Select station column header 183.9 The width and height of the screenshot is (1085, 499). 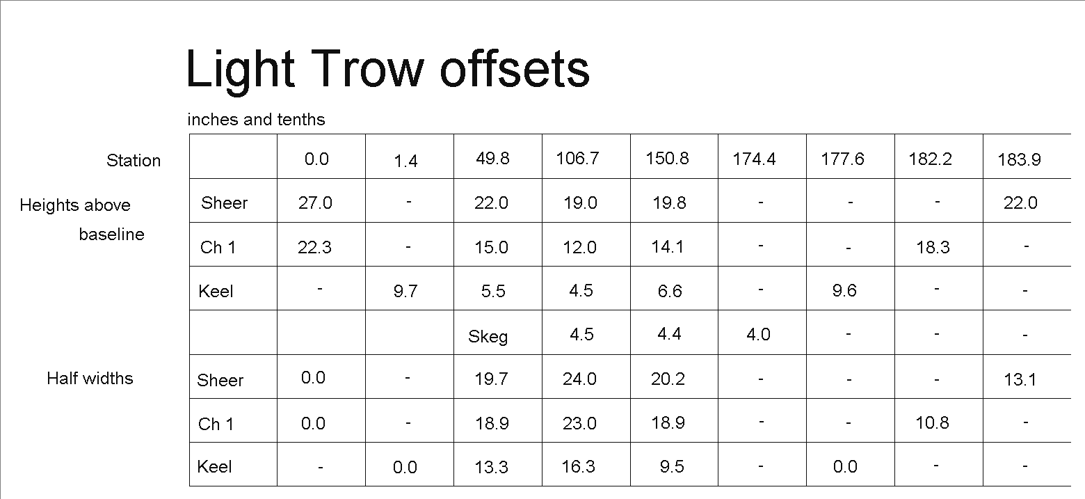point(1019,160)
